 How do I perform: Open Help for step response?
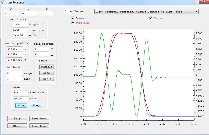(17, 119)
